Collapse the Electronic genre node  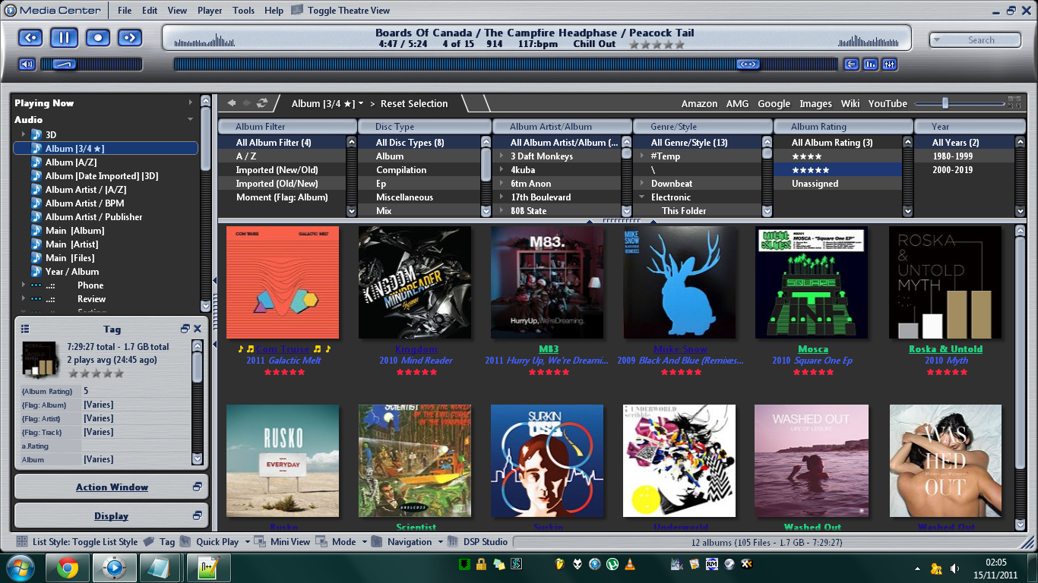642,197
